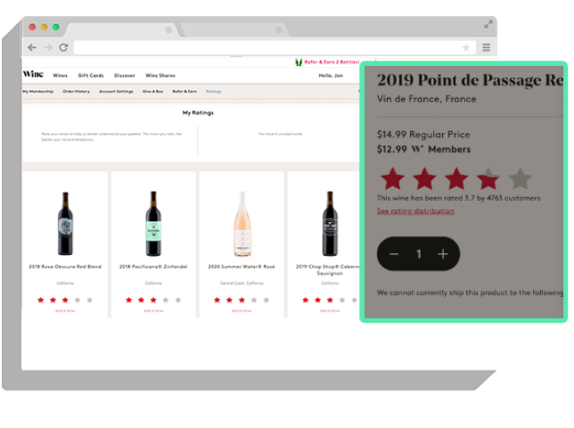Screen dimensions: 574x428
Task: Click the browser forward arrow
Action: click(x=48, y=47)
